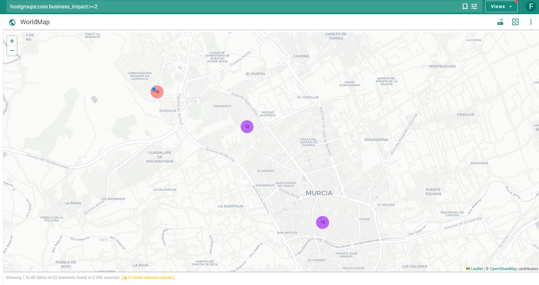Click the CHURRA map label
Viewport: 539px width, 285px height.
coord(301,56)
